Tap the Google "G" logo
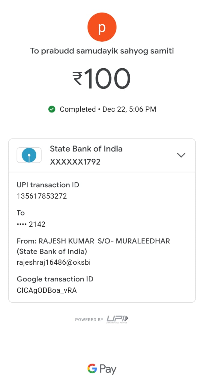Screen dimensions: 204x384 (92, 368)
